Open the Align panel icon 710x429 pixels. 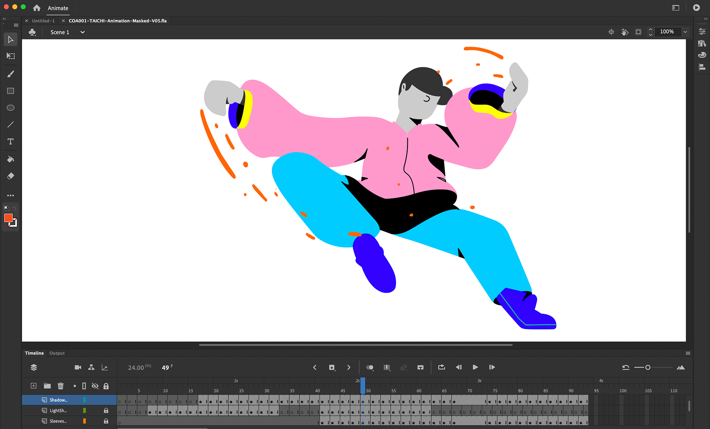702,67
